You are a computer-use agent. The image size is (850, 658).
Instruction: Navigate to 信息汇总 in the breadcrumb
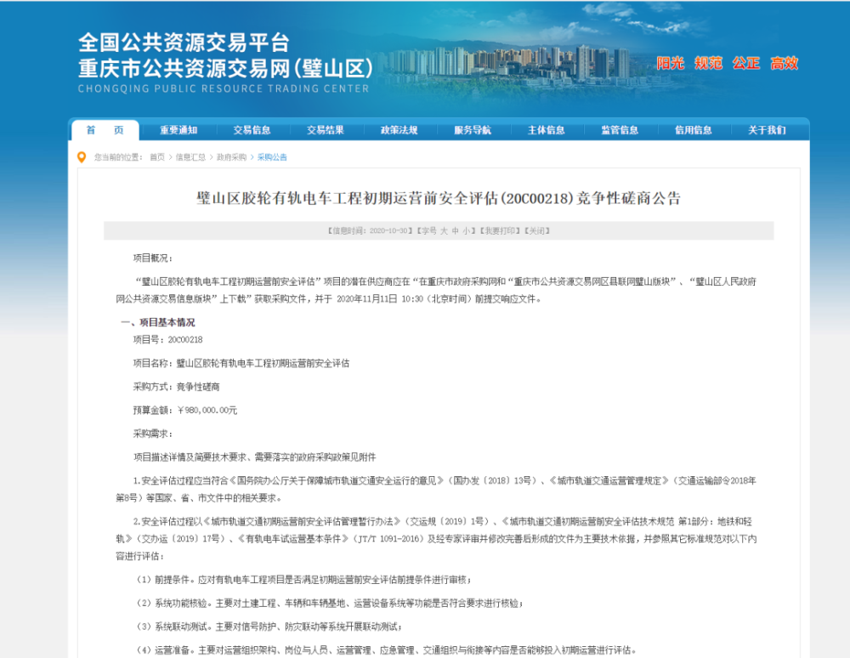point(190,157)
